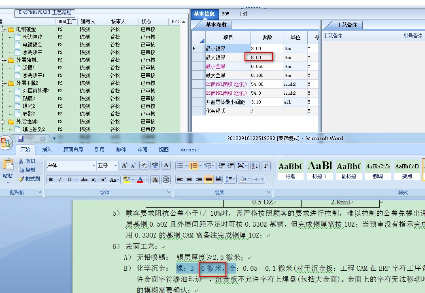Image resolution: width=425 pixels, height=293 pixels.
Task: Apply paragraph shading paint bucket
Action: [x=243, y=179]
